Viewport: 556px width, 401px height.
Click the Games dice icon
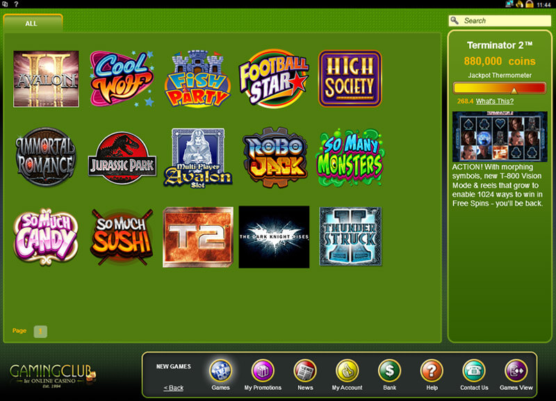(x=220, y=371)
